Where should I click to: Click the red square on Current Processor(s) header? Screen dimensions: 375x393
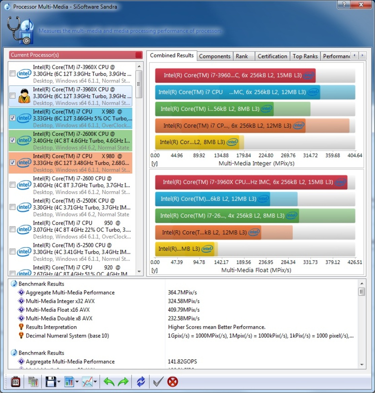pyautogui.click(x=139, y=55)
